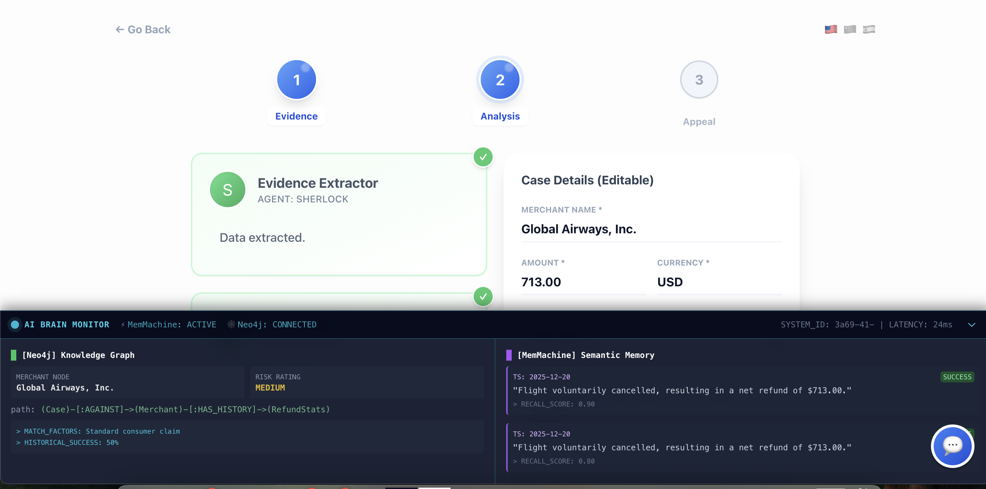Switch language using the Spain flag icon

coord(869,30)
